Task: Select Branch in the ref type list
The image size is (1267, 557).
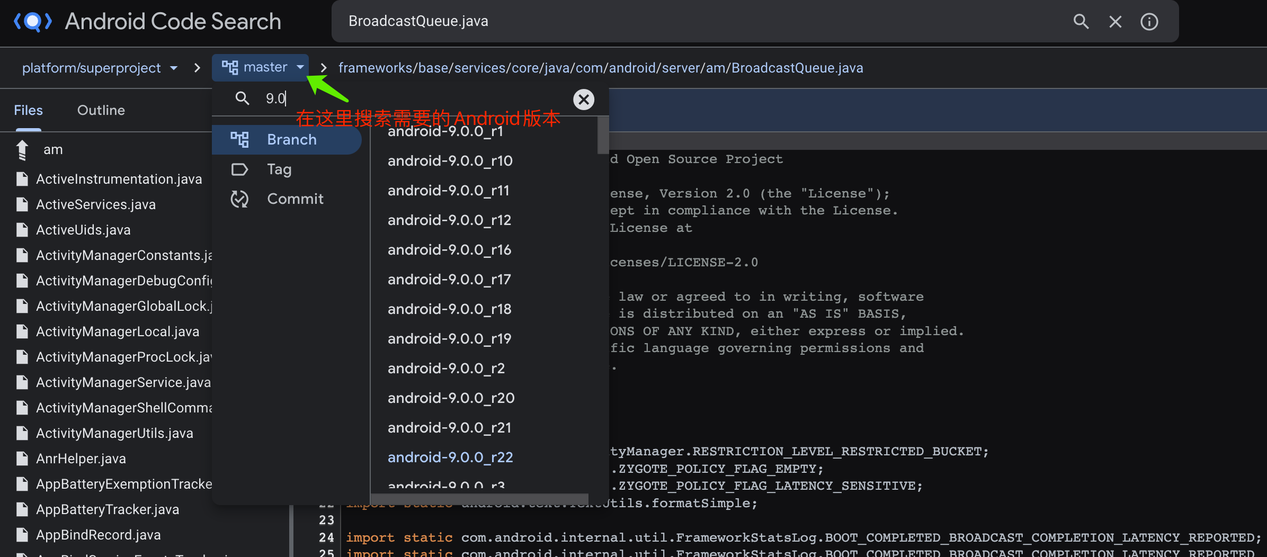Action: point(287,140)
